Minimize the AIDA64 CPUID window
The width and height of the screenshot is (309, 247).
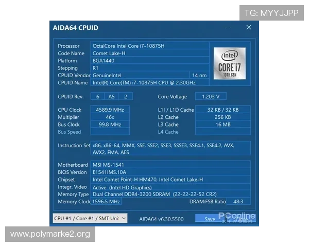(227, 27)
